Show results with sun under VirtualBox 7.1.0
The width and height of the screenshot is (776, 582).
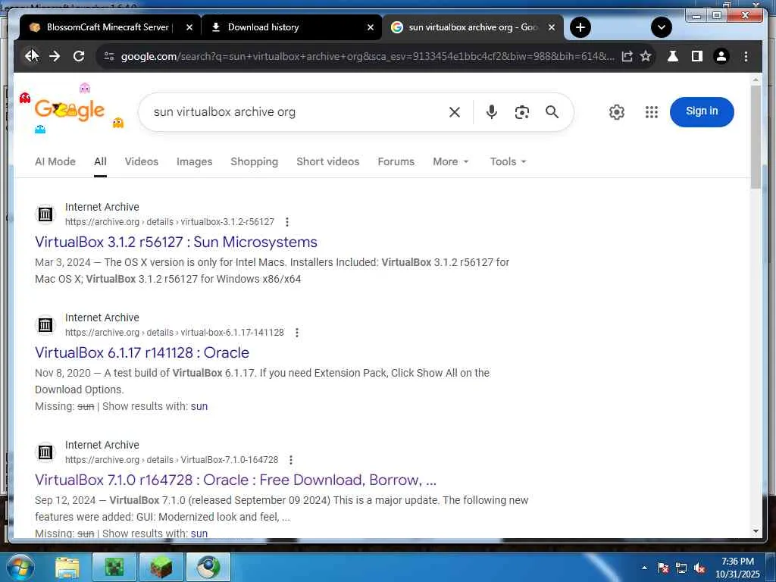coord(199,533)
